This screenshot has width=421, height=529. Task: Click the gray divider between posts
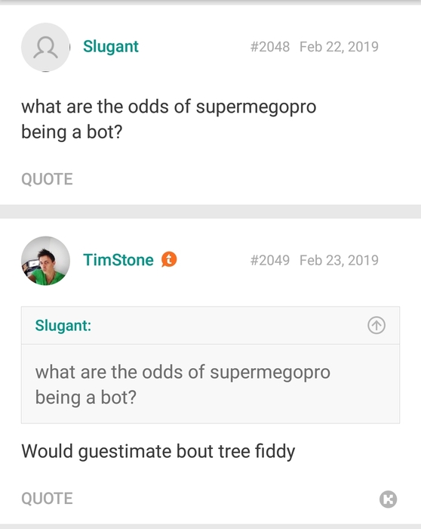pyautogui.click(x=210, y=212)
